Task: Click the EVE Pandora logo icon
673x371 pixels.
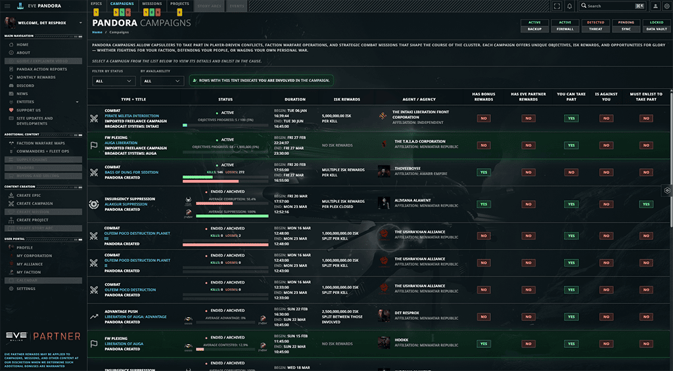Action: pos(20,6)
